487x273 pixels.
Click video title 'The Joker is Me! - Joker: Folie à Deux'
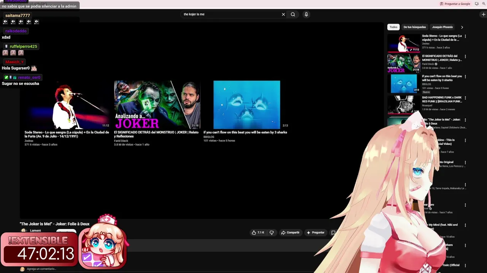[x=55, y=224]
